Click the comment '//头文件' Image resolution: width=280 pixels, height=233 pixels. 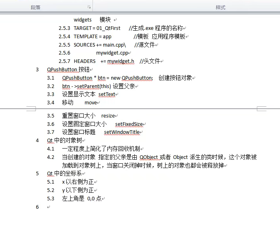tap(150, 61)
